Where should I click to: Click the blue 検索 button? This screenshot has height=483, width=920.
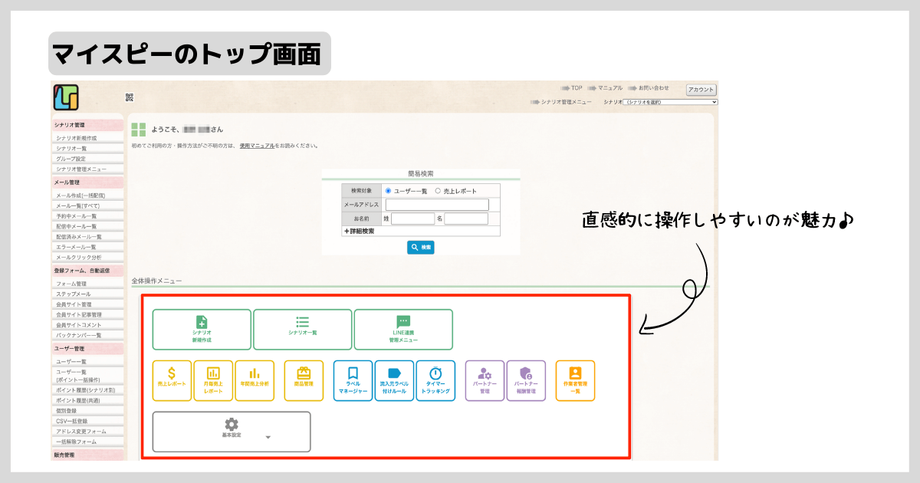(420, 248)
